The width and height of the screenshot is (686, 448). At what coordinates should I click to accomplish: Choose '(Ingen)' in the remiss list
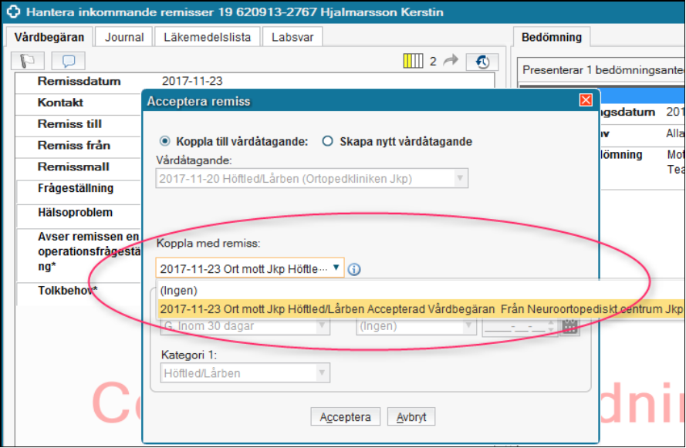pos(179,291)
